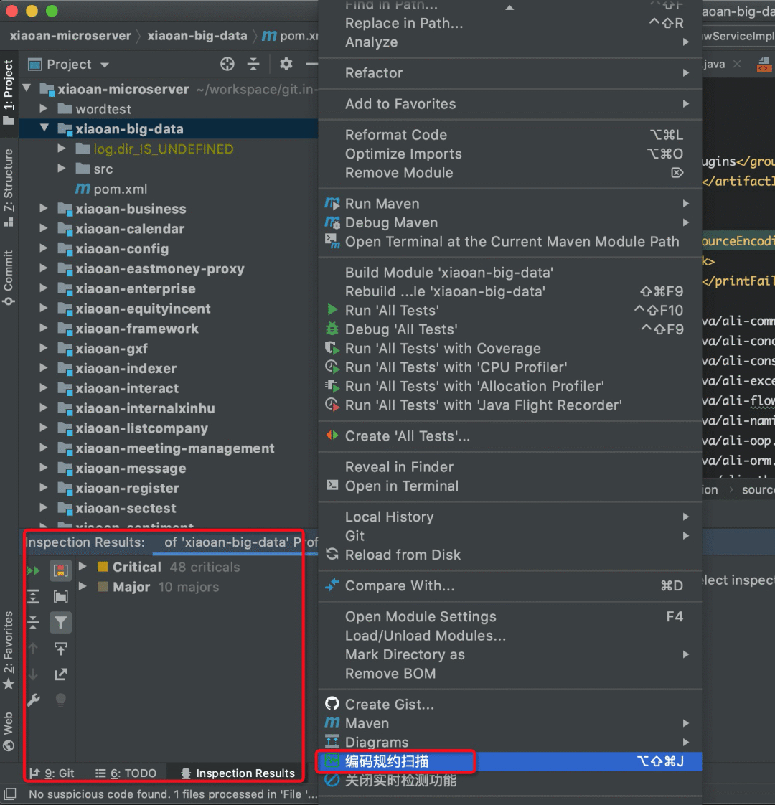Open the Favorites side tool window

pyautogui.click(x=9, y=651)
